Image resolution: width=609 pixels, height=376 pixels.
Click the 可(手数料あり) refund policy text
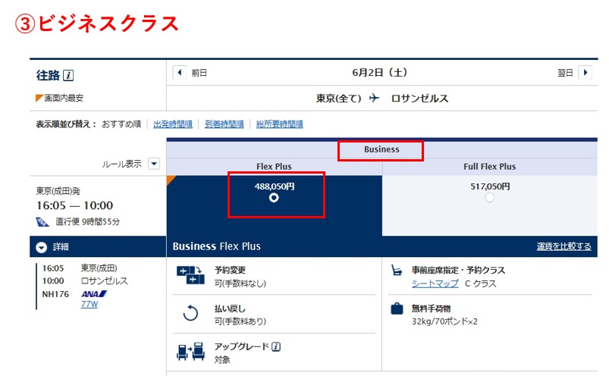point(240,321)
